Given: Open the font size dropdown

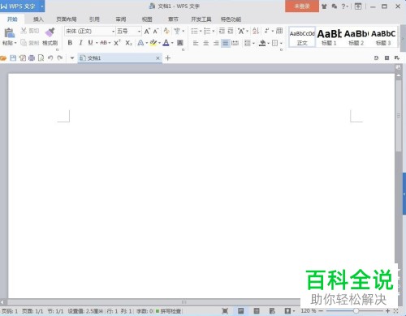Looking at the screenshot, I should pos(139,32).
